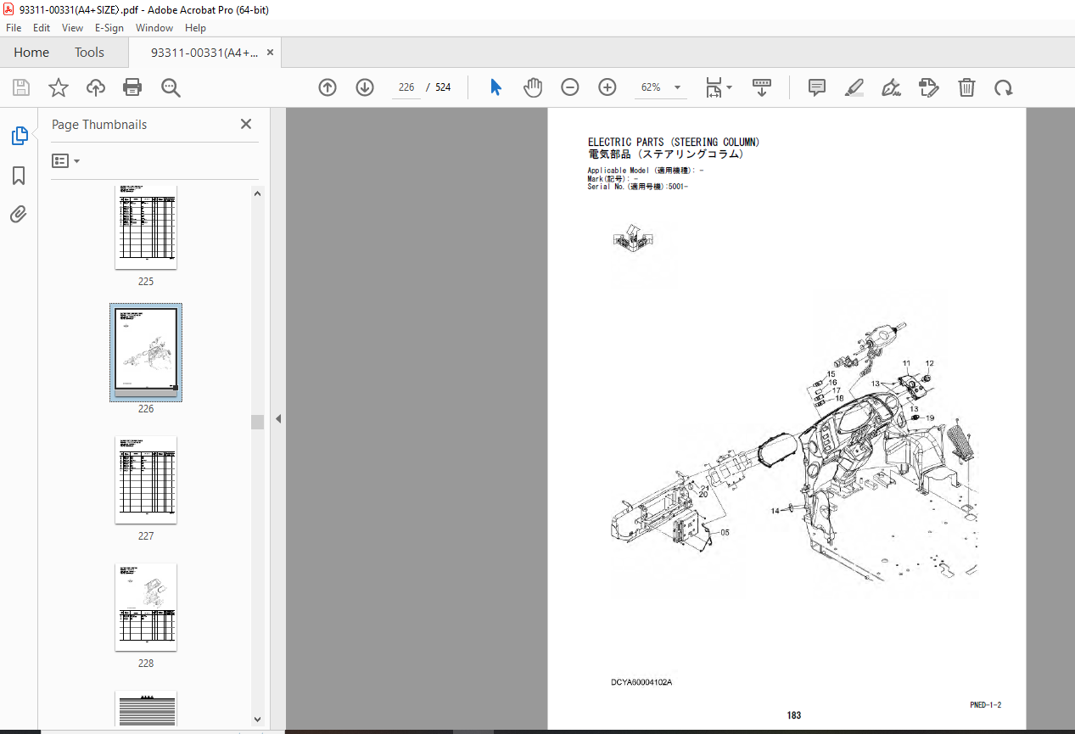The image size is (1075, 734).
Task: Close the 93311-00331 document tab
Action: coord(271,52)
